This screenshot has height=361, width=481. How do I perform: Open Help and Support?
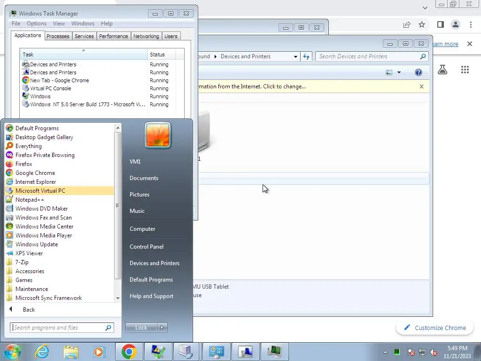point(151,296)
